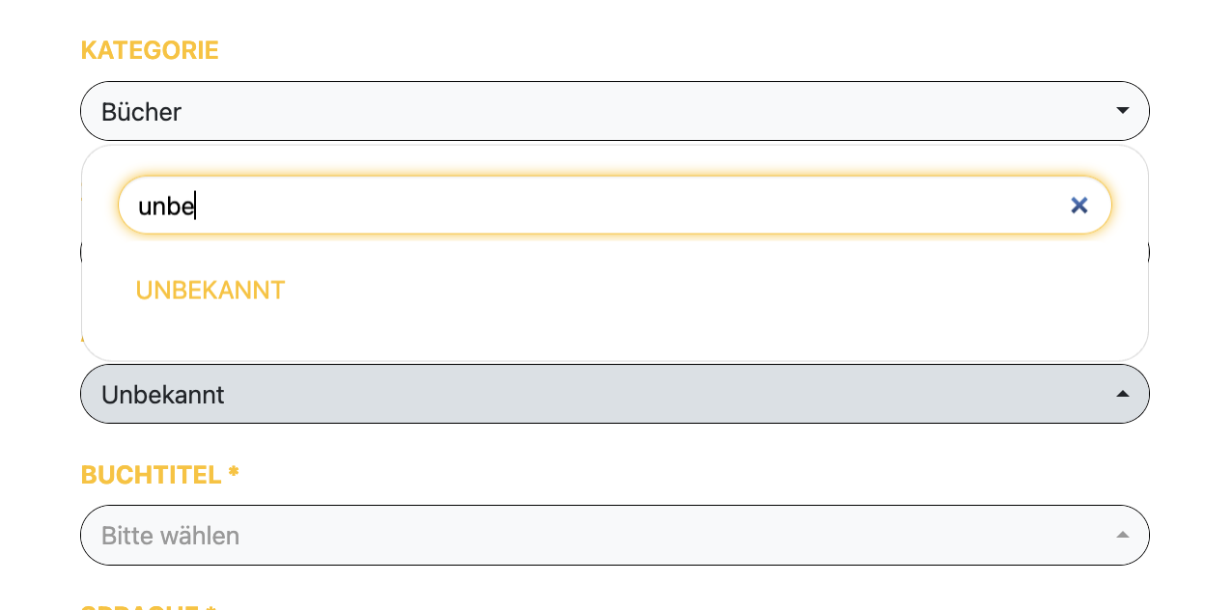Click the Bitte wählen placeholder text
1232x610 pixels.
pyautogui.click(x=170, y=536)
